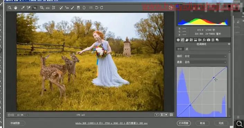The width and height of the screenshot is (244, 128).
Task: Select the Graduated Filter tool
Action: [x=78, y=8]
